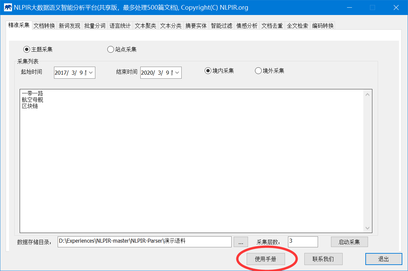Open the 起始时间 date dropdown

coord(90,72)
